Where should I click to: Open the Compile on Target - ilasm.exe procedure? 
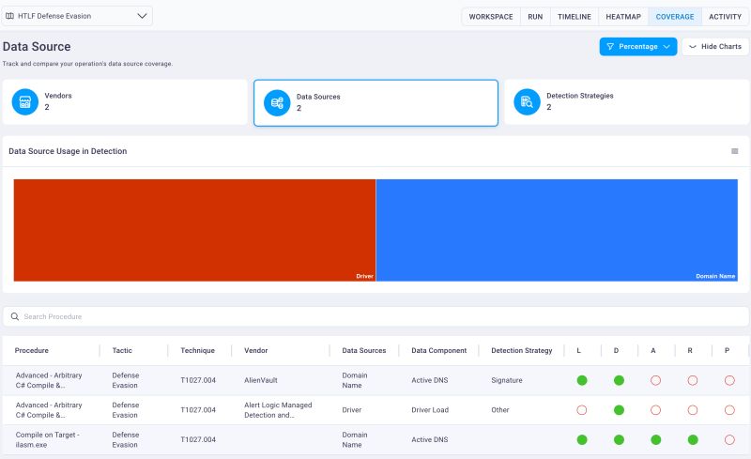[x=48, y=440]
